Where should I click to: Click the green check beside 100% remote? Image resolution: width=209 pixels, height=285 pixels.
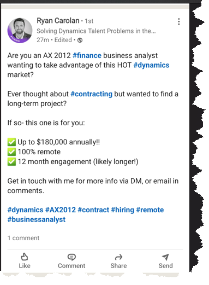(11, 152)
